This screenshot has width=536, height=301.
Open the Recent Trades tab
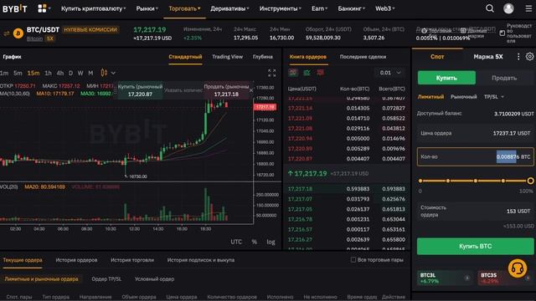363,57
